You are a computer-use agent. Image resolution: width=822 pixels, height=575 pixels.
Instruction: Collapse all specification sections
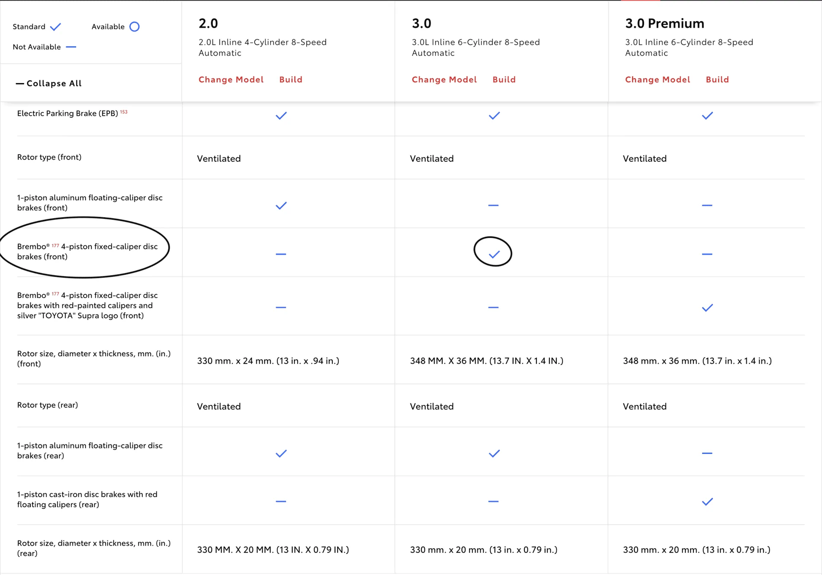click(48, 83)
